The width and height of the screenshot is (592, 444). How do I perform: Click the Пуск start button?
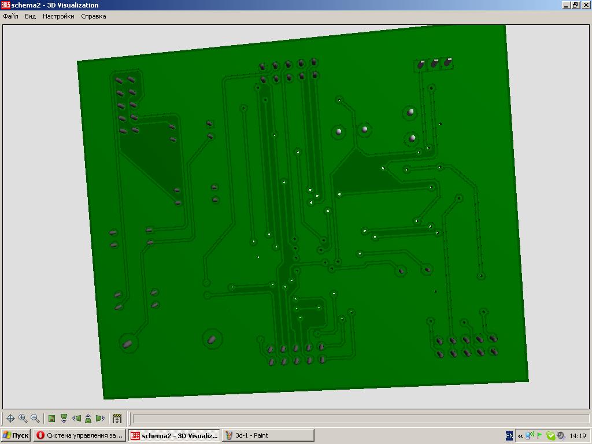coord(16,435)
